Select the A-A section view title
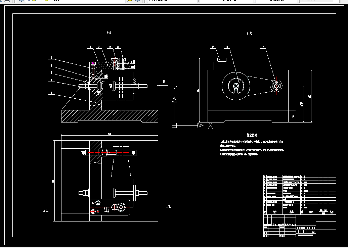 click(109, 33)
